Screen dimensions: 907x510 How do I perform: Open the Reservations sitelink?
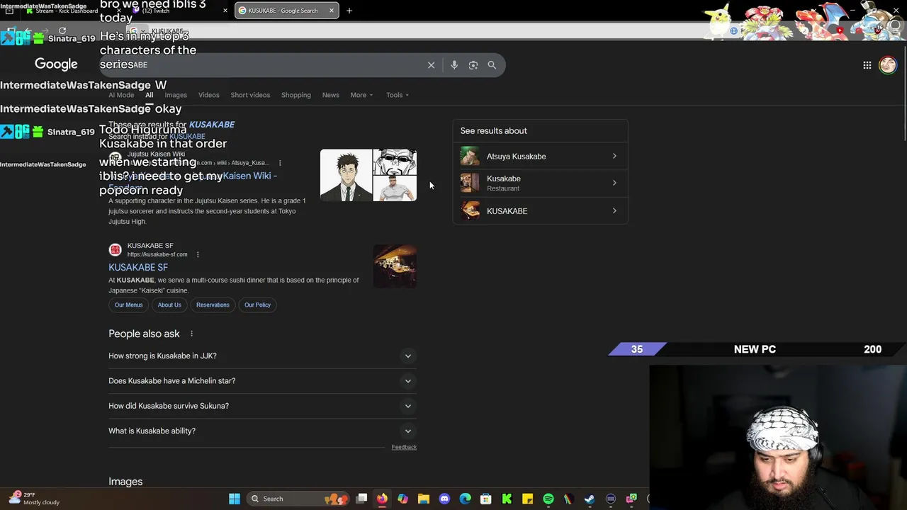tap(213, 305)
